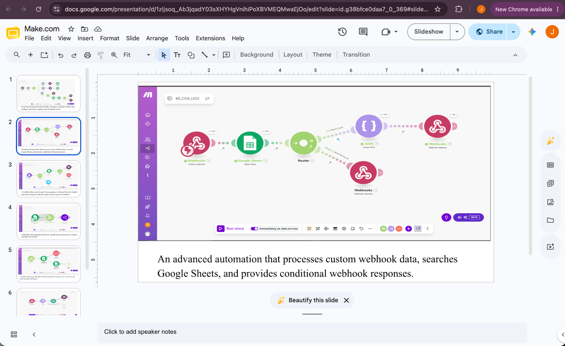Print the presentation
Viewport: 565px width, 346px height.
coord(87,55)
